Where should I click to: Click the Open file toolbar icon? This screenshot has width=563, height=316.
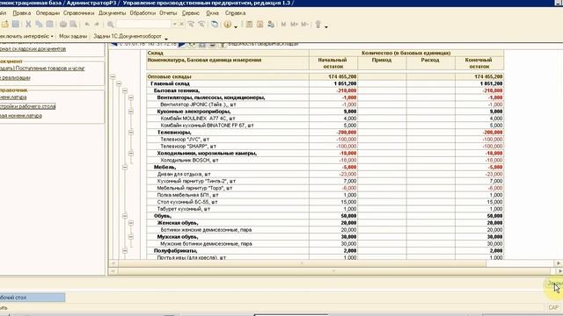coord(5,25)
